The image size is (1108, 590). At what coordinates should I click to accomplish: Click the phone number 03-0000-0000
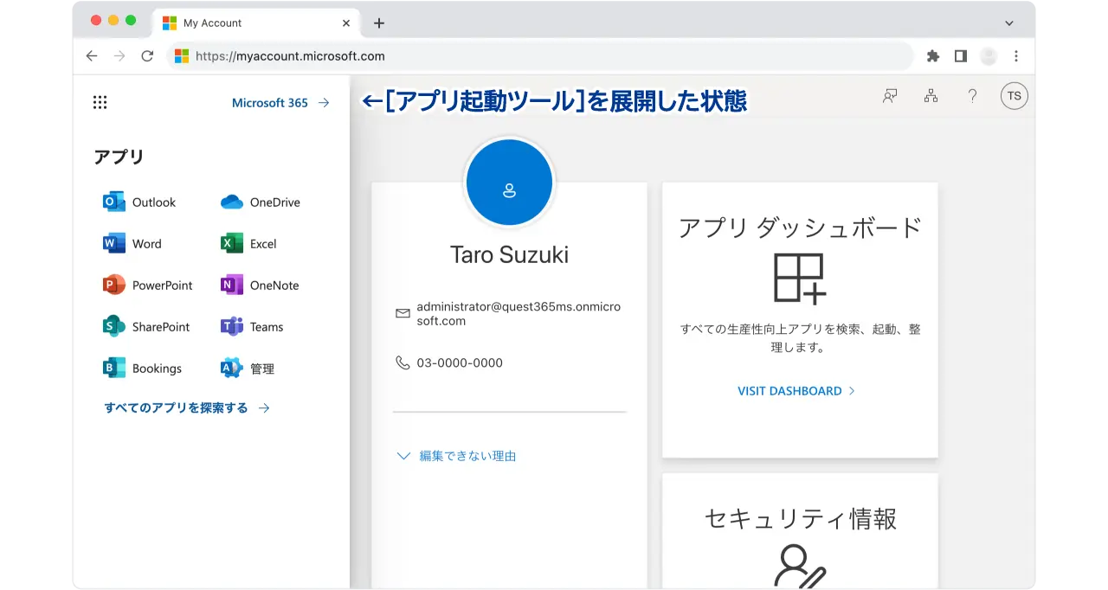pos(460,362)
